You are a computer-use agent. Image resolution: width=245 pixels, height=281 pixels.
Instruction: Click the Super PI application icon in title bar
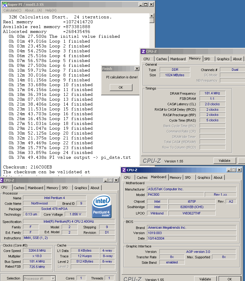coord(5,4)
